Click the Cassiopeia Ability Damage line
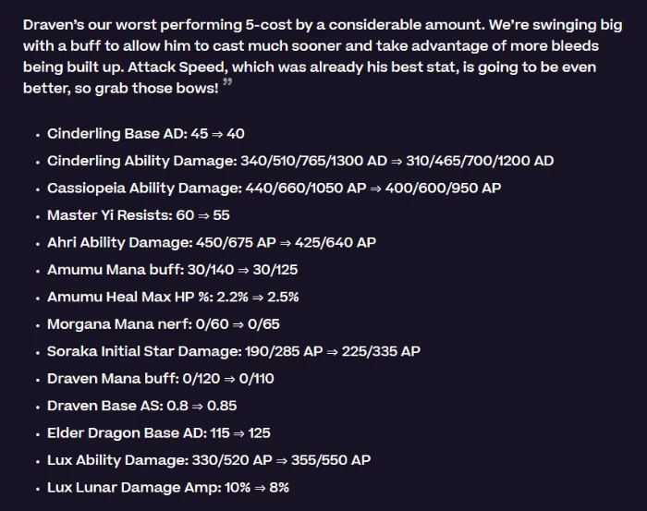The height and width of the screenshot is (511, 647). [274, 189]
